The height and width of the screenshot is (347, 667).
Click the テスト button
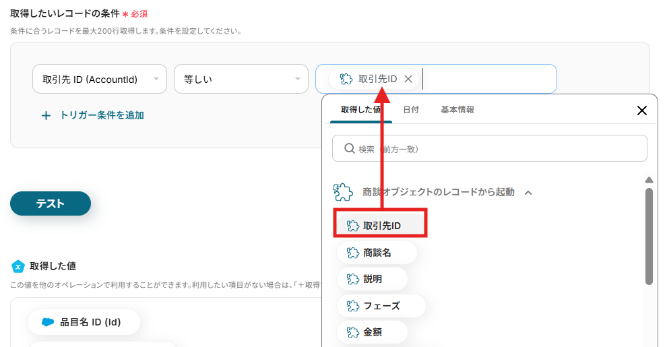(x=51, y=203)
